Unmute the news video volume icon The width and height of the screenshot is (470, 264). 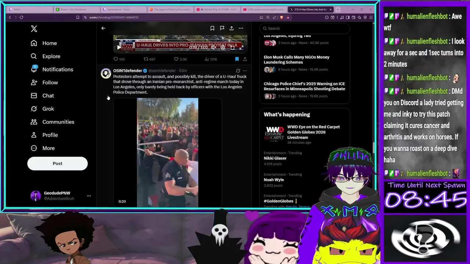213,47
